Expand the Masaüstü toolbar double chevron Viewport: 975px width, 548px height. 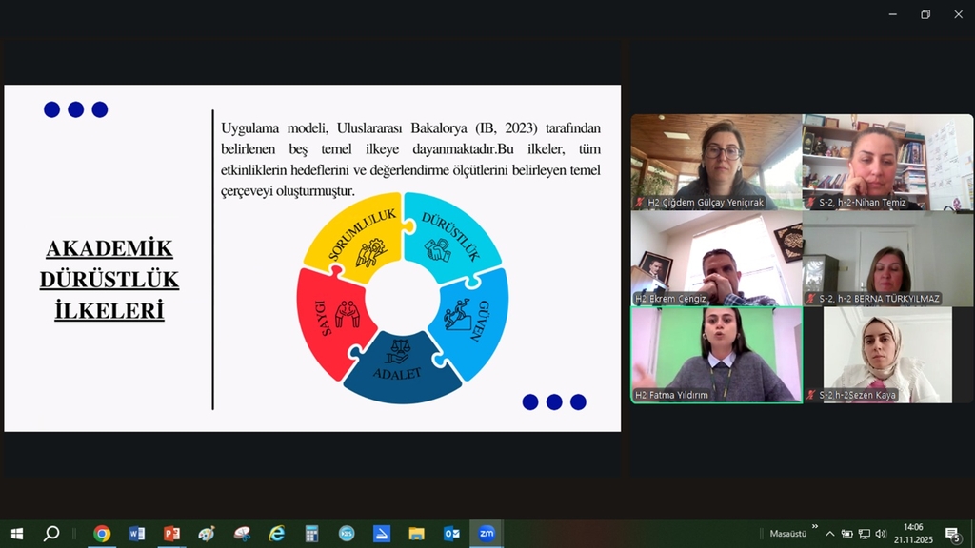click(815, 526)
